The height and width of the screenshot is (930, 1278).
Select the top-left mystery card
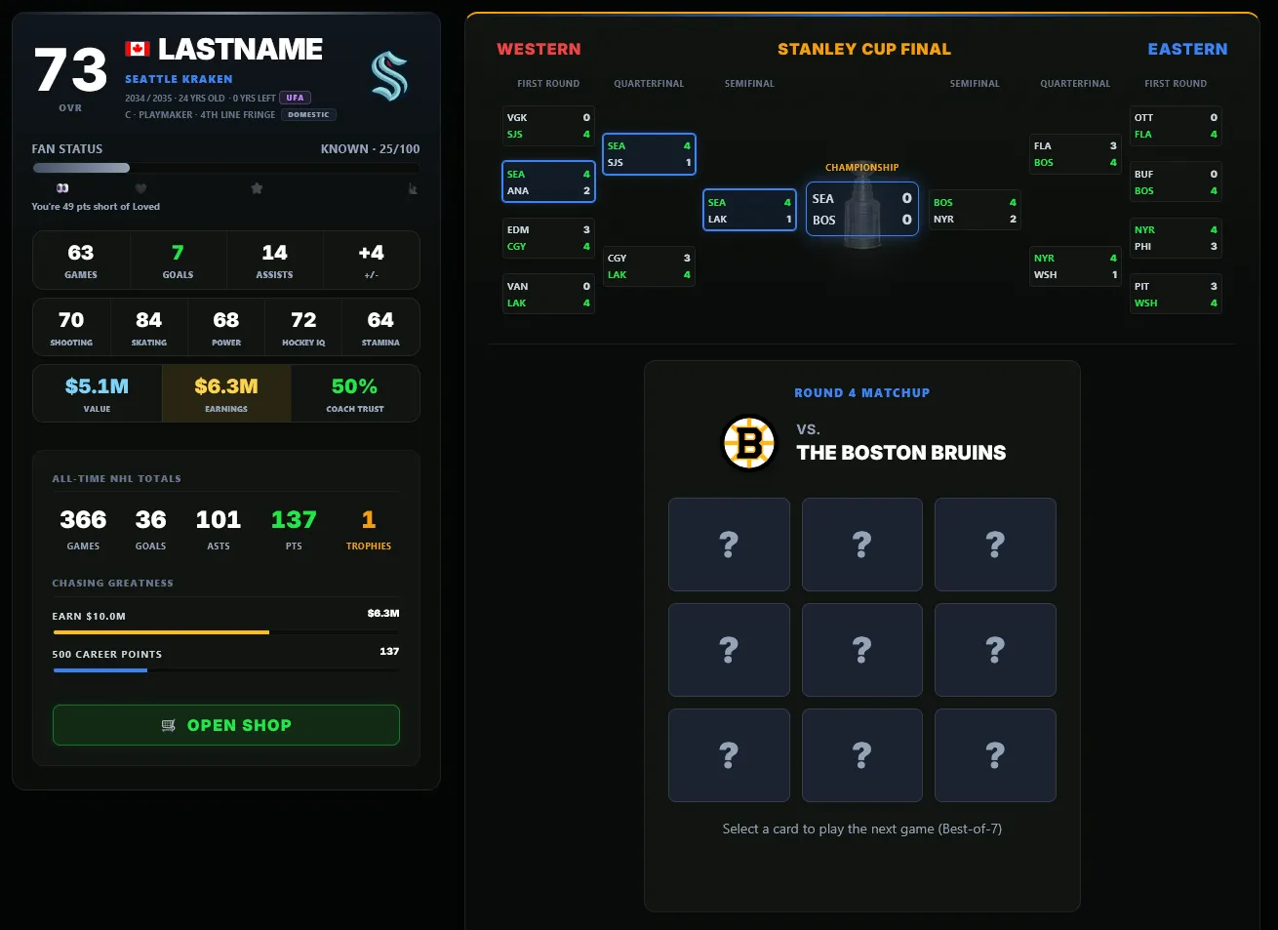click(729, 545)
